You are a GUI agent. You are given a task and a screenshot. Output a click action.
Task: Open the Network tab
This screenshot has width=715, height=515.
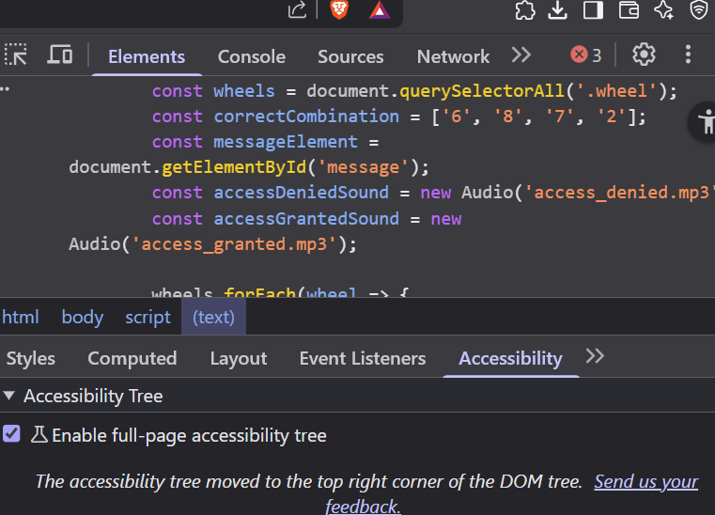[x=453, y=56]
